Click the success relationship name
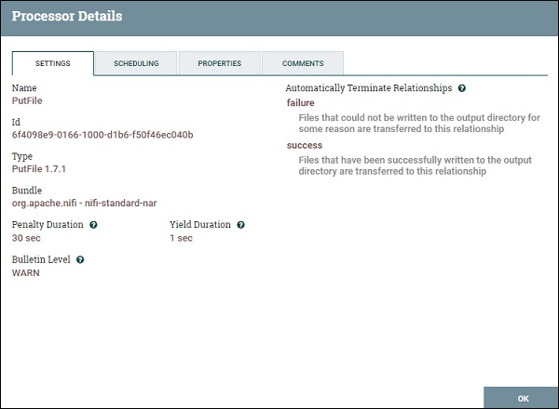The width and height of the screenshot is (559, 409). (x=305, y=145)
